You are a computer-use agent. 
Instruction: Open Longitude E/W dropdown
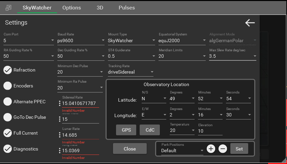(154, 115)
